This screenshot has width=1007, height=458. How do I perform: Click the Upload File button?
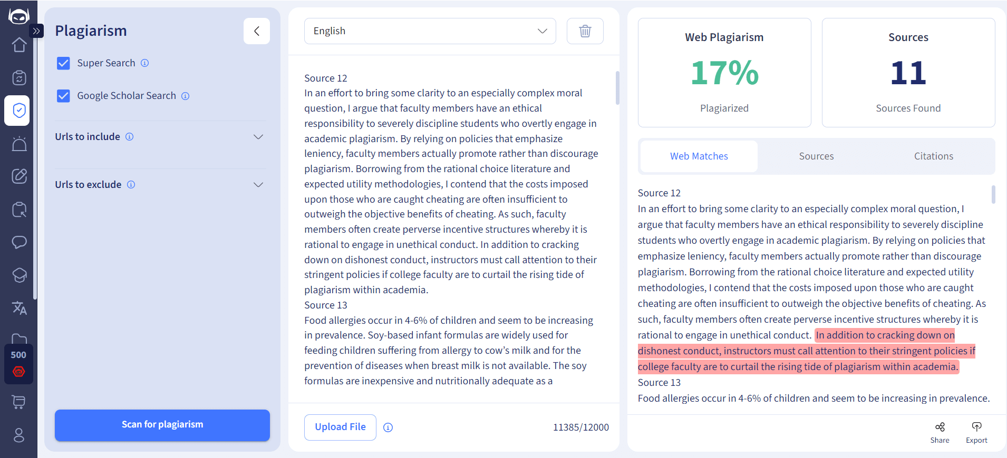click(x=340, y=427)
